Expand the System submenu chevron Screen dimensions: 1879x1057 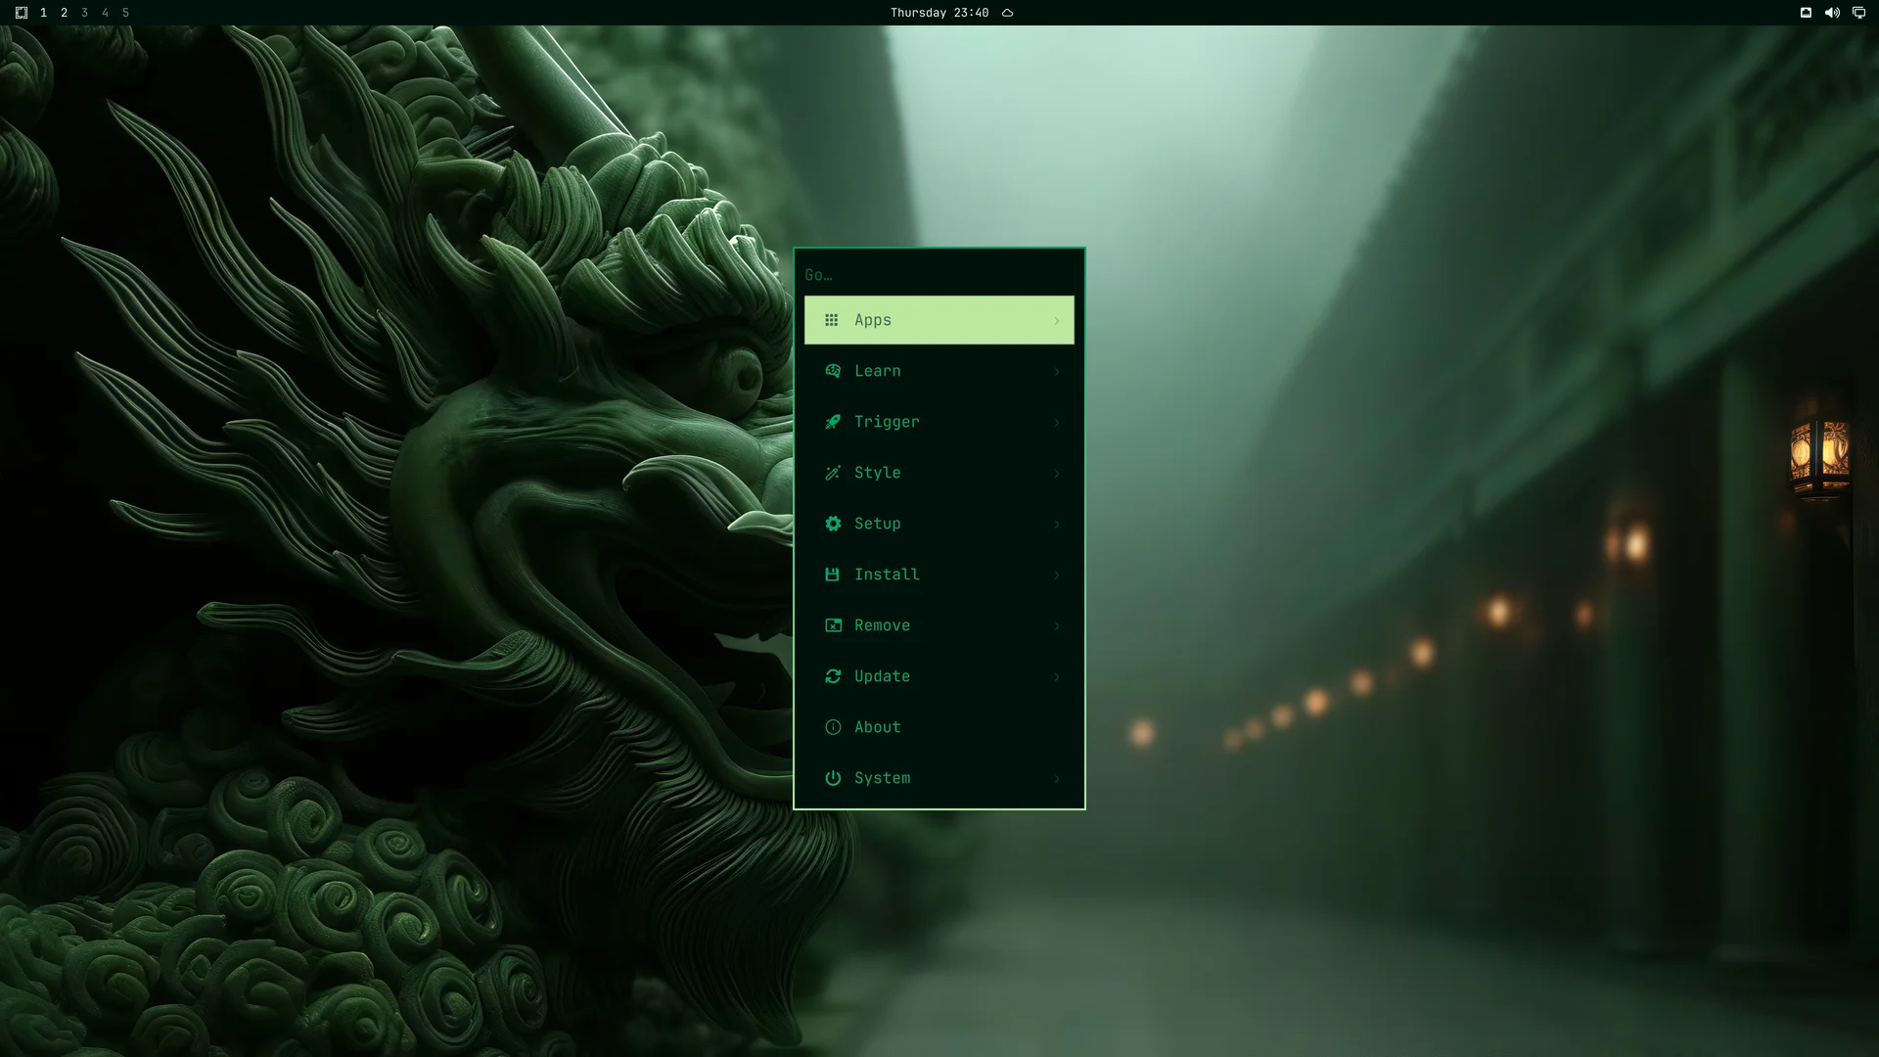[x=1057, y=779]
